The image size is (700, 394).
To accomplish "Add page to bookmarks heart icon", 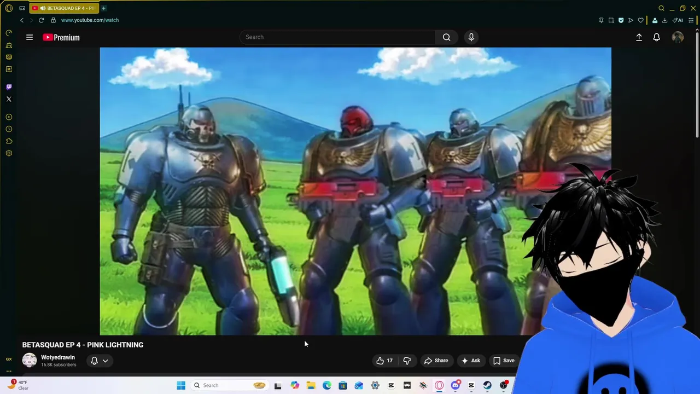I will pos(640,20).
